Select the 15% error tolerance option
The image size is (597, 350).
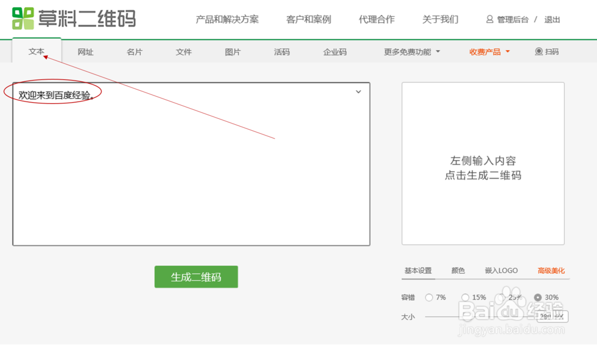(465, 297)
